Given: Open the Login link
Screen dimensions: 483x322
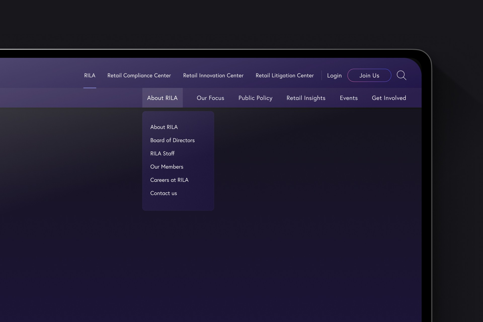Looking at the screenshot, I should click(334, 75).
